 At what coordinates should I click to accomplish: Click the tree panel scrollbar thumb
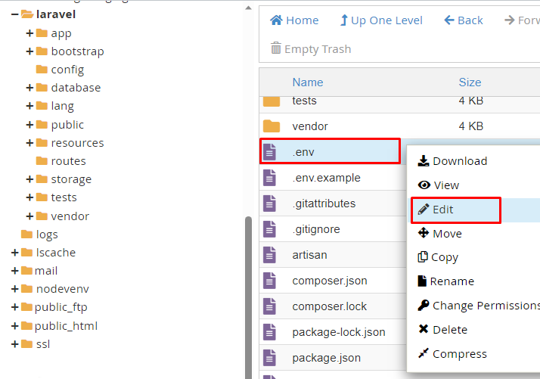coord(248,298)
